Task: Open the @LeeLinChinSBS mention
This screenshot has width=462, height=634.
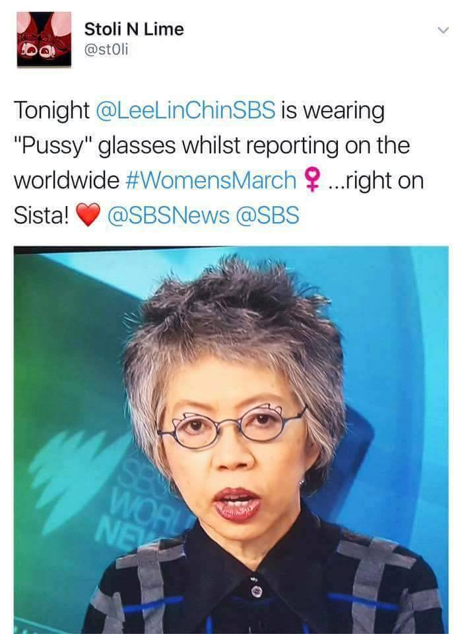Action: [x=185, y=110]
